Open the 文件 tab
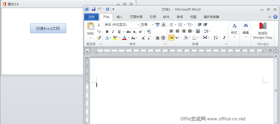Screen dimensions: 280x124 click(x=91, y=17)
